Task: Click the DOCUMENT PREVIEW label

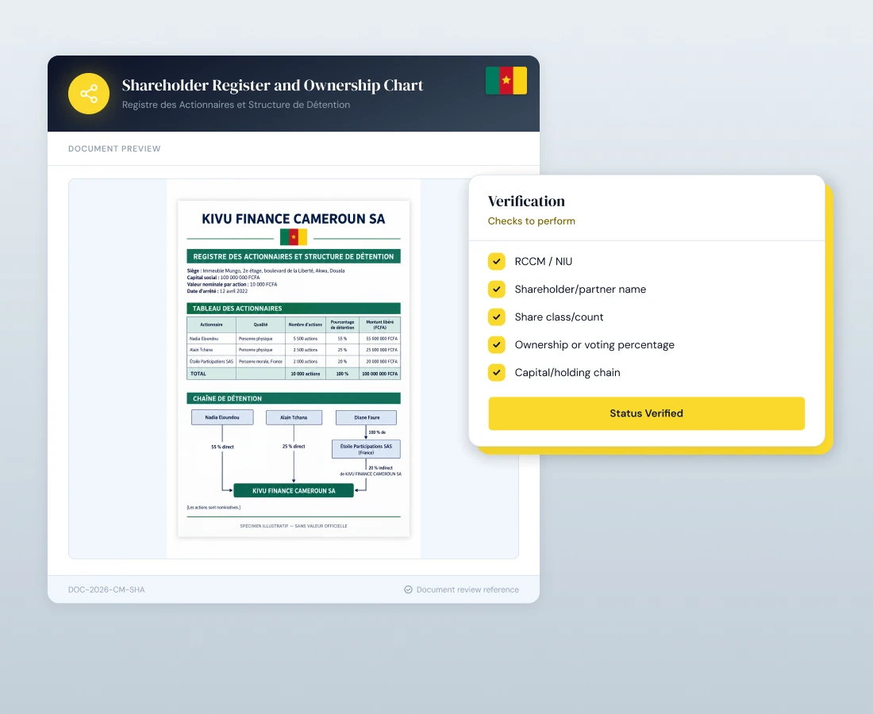Action: tap(114, 148)
